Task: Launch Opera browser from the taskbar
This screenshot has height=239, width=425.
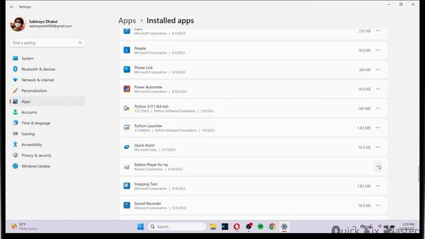Action: pos(236,226)
